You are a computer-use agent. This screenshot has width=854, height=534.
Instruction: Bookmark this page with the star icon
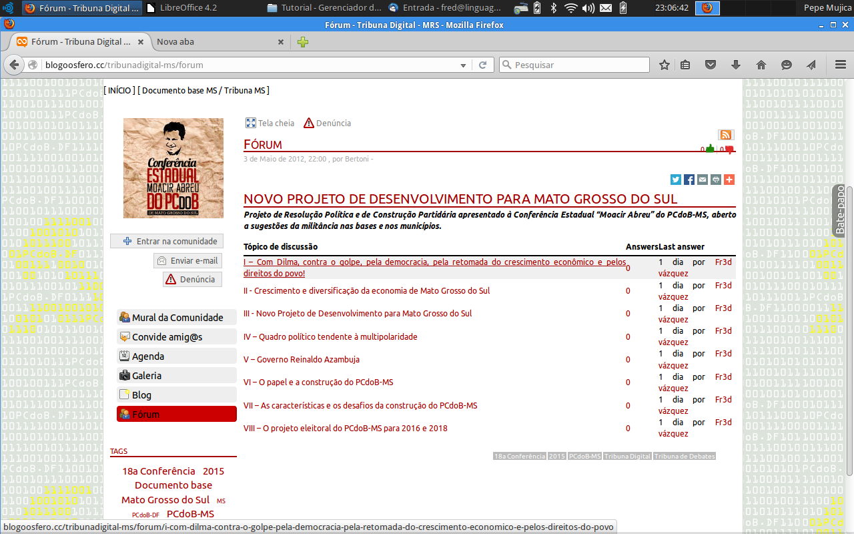coord(665,65)
